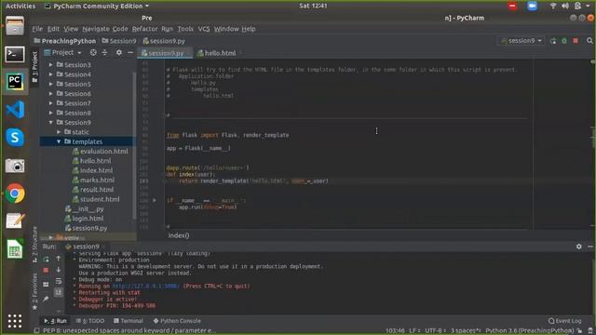The image size is (596, 335).
Task: Launch Terminal from the dock
Action: (15, 54)
